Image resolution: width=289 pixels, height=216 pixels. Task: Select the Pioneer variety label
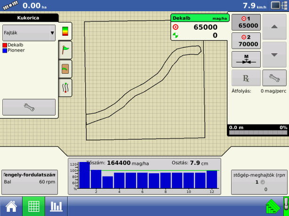[x=16, y=50]
